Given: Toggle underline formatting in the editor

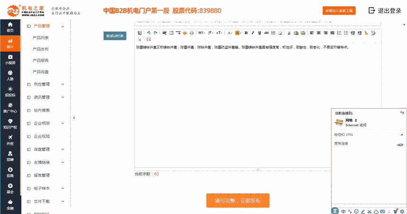Looking at the screenshot, I should [259, 33].
